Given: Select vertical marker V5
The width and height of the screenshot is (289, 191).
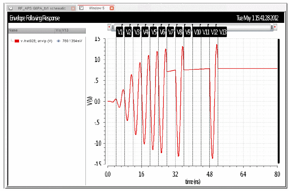Looking at the screenshot, I should coord(153,32).
